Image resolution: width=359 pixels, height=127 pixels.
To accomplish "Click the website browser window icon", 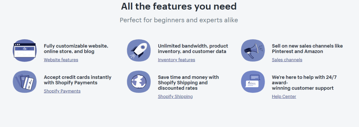I will 25,50.
